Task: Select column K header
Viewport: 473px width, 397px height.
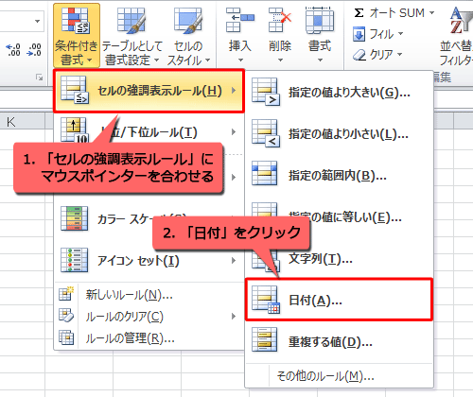Action: tap(22, 122)
